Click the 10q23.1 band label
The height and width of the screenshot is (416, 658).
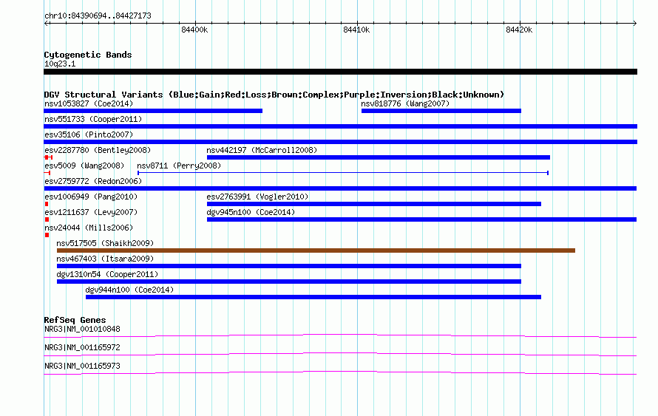coord(60,64)
